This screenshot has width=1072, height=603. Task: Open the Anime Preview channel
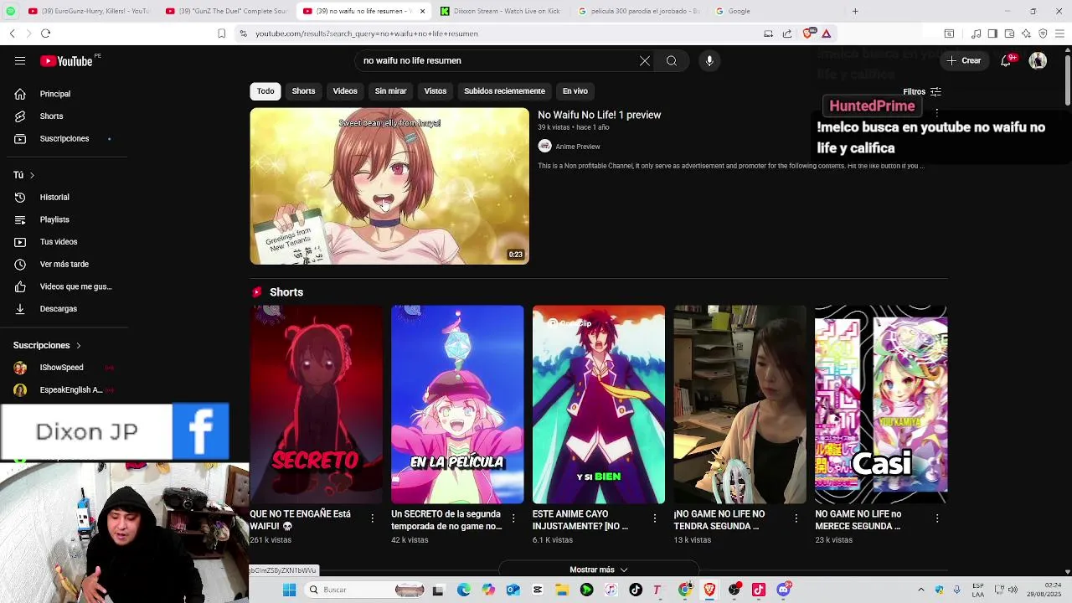click(577, 147)
